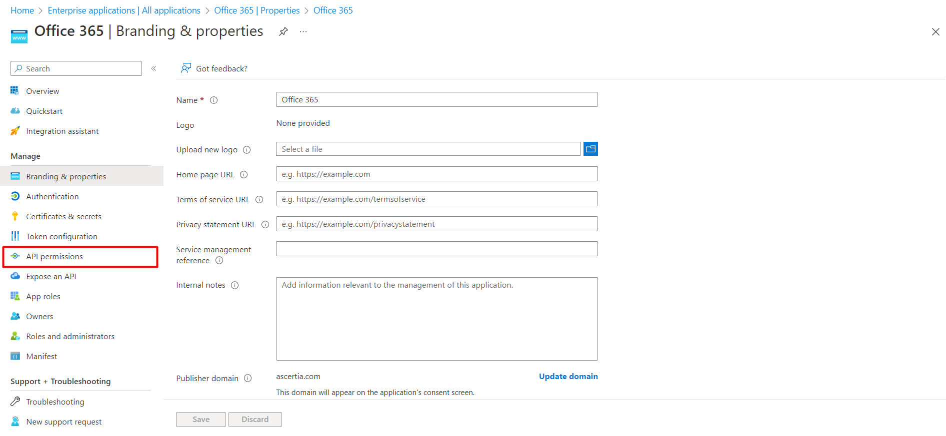Click the Office 365 app header icon

click(19, 36)
